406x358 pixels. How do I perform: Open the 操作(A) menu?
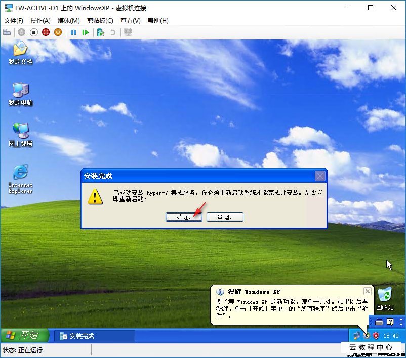pos(40,21)
